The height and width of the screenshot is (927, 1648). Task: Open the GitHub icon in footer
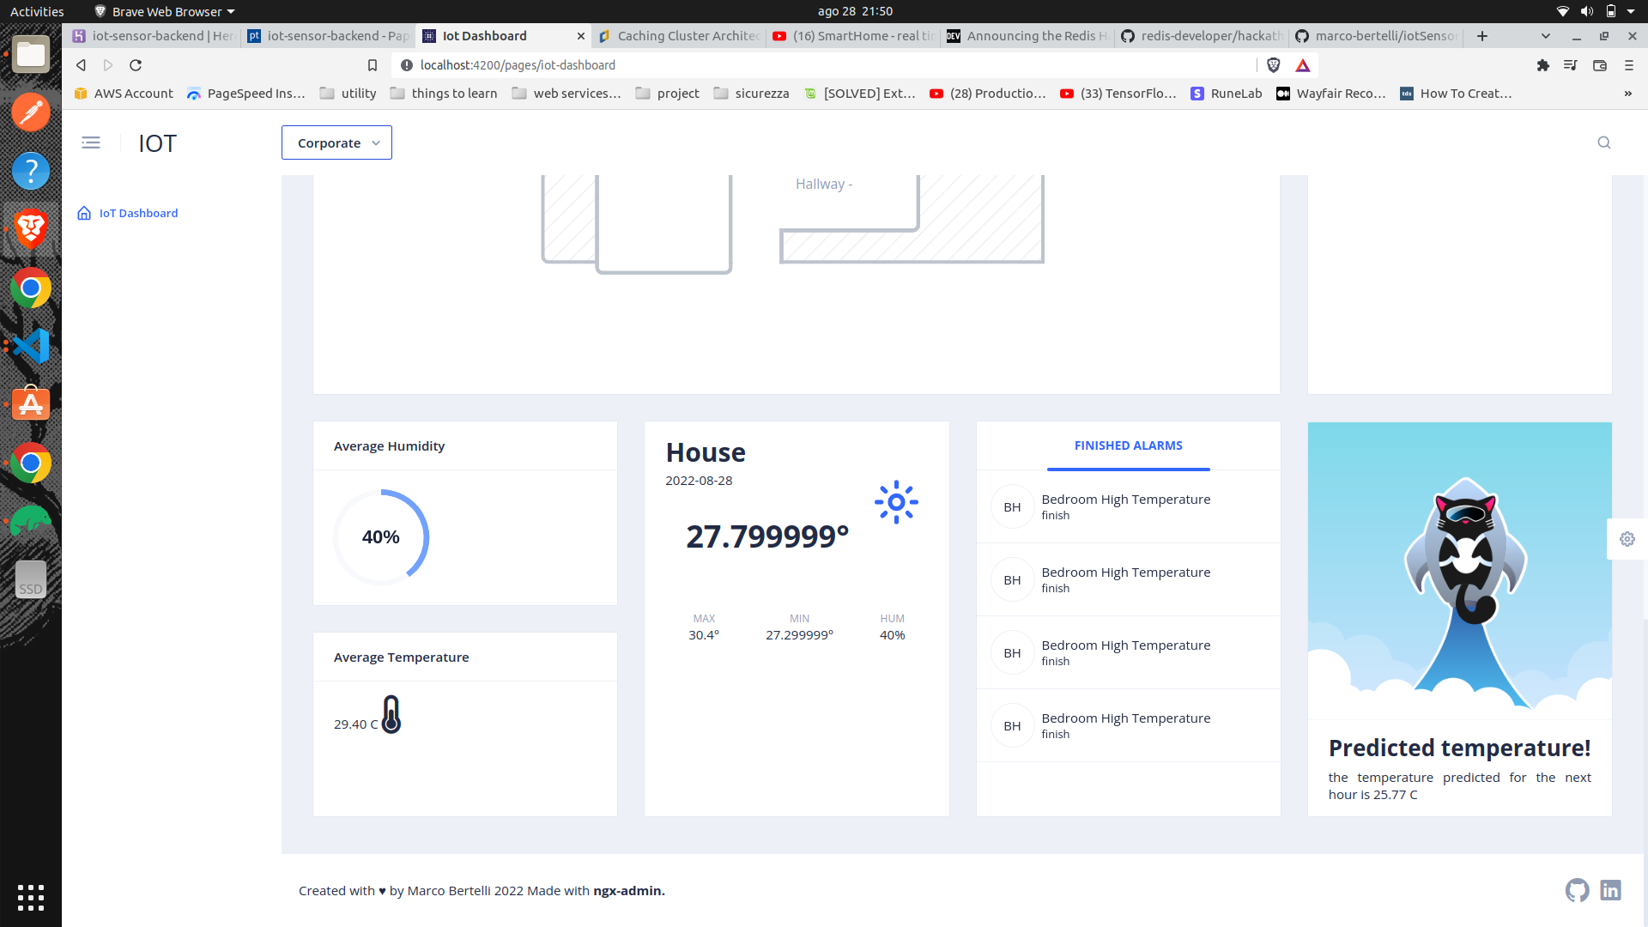coord(1577,890)
